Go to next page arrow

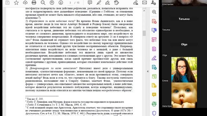click(61, 3)
